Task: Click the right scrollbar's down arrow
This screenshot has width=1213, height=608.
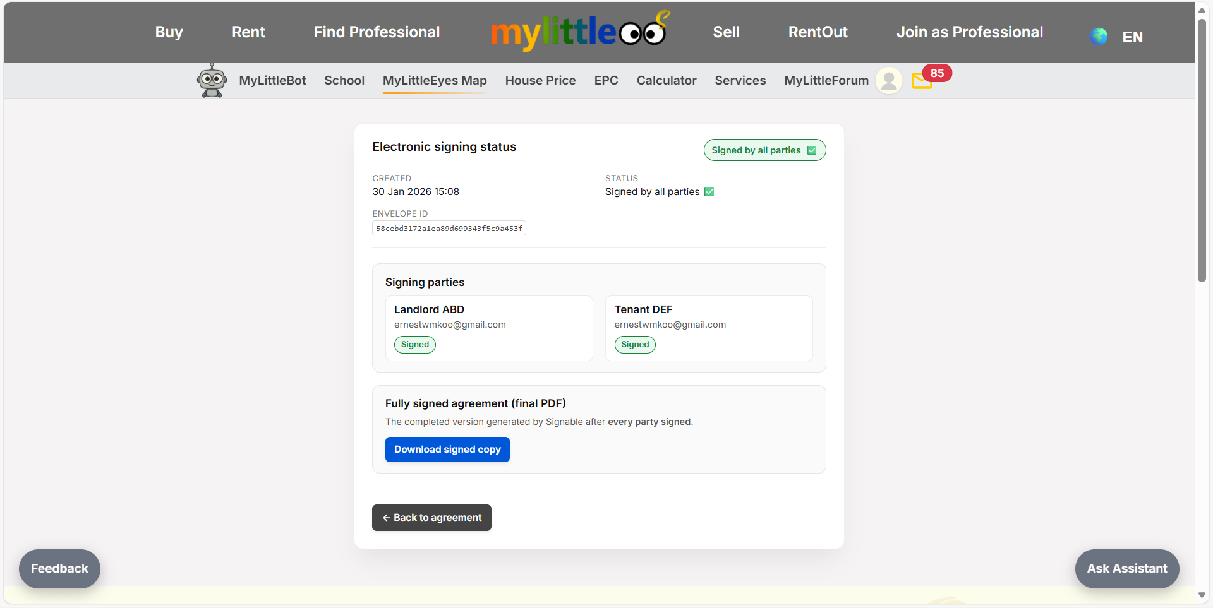Action: pyautogui.click(x=1202, y=595)
